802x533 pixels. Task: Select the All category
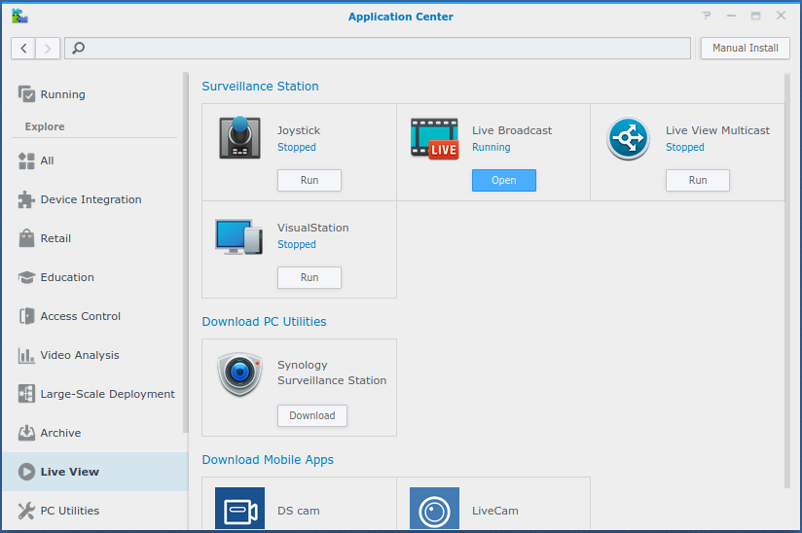[95, 160]
